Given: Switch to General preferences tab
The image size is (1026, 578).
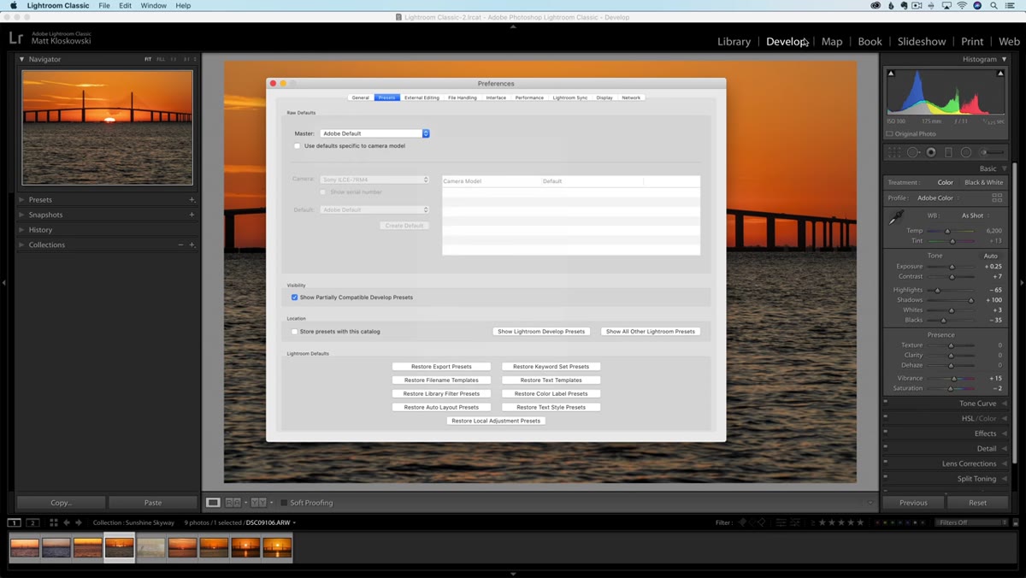Looking at the screenshot, I should click(x=361, y=97).
